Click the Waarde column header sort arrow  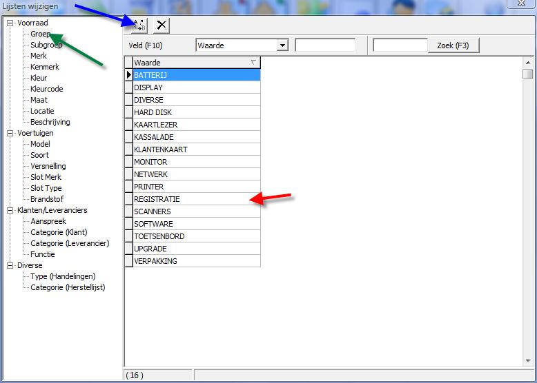253,63
